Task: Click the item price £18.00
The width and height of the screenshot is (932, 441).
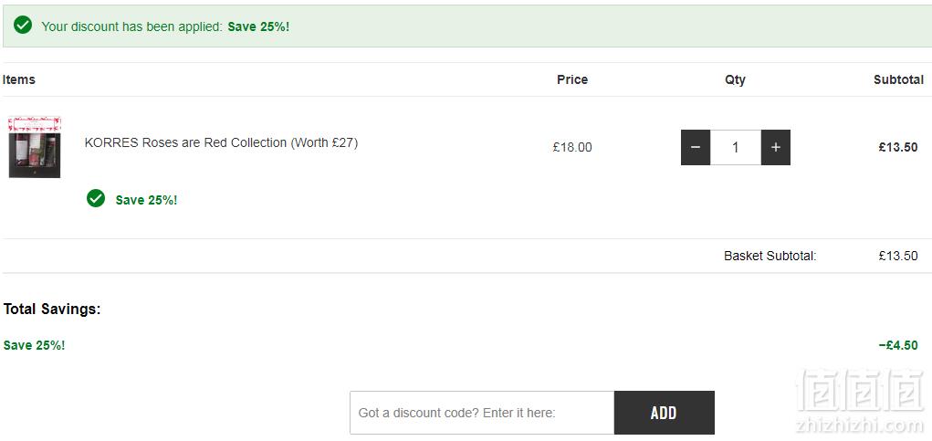Action: [x=572, y=147]
